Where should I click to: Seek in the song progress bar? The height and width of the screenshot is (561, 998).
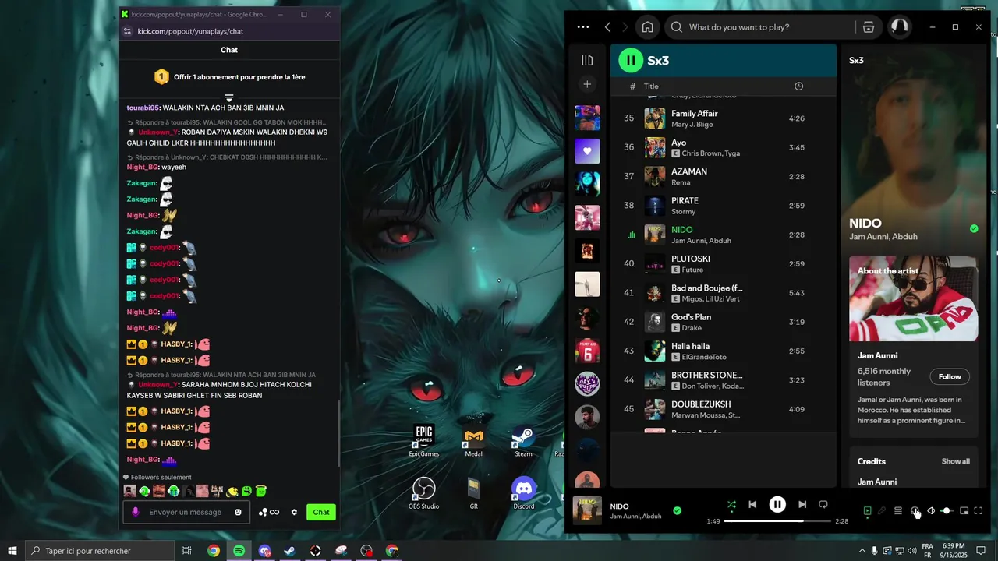click(x=777, y=521)
